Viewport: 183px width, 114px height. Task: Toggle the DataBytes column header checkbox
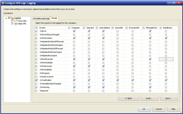[161, 28]
